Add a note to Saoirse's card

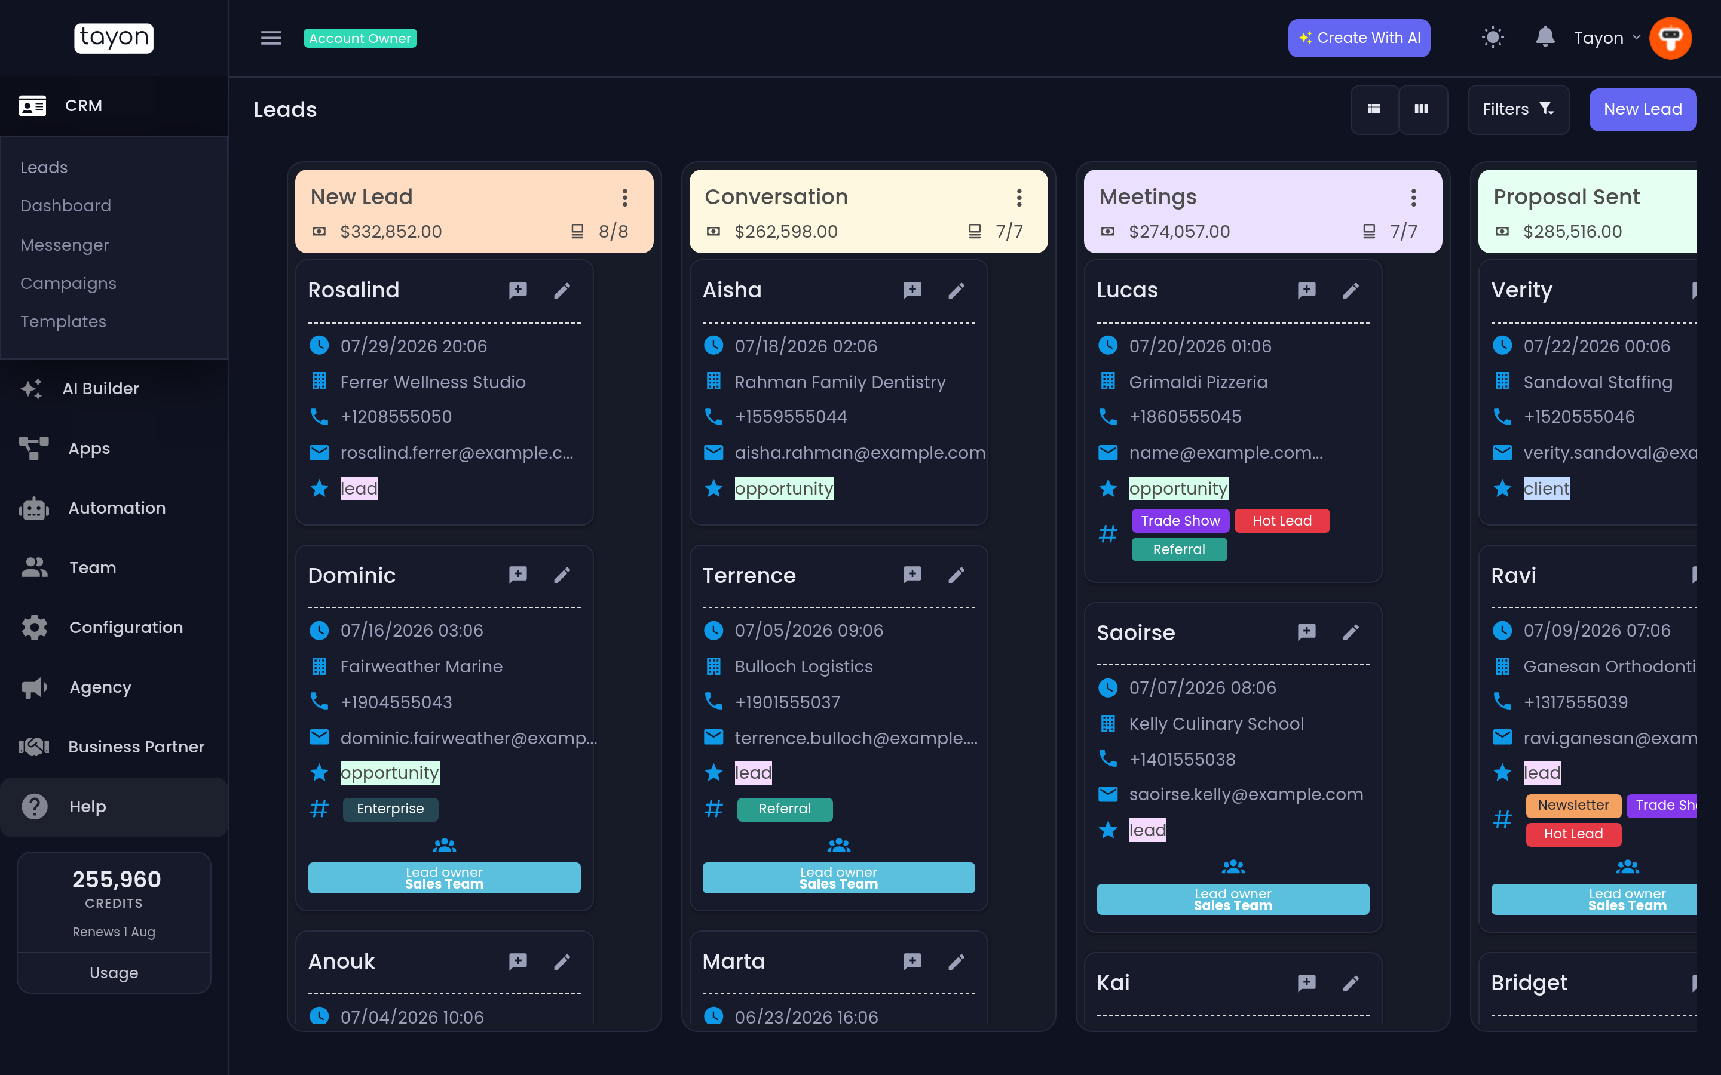[x=1306, y=632]
